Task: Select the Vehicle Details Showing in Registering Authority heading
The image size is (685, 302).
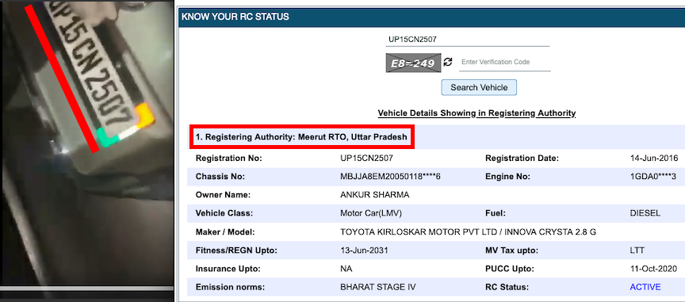Action: click(476, 113)
